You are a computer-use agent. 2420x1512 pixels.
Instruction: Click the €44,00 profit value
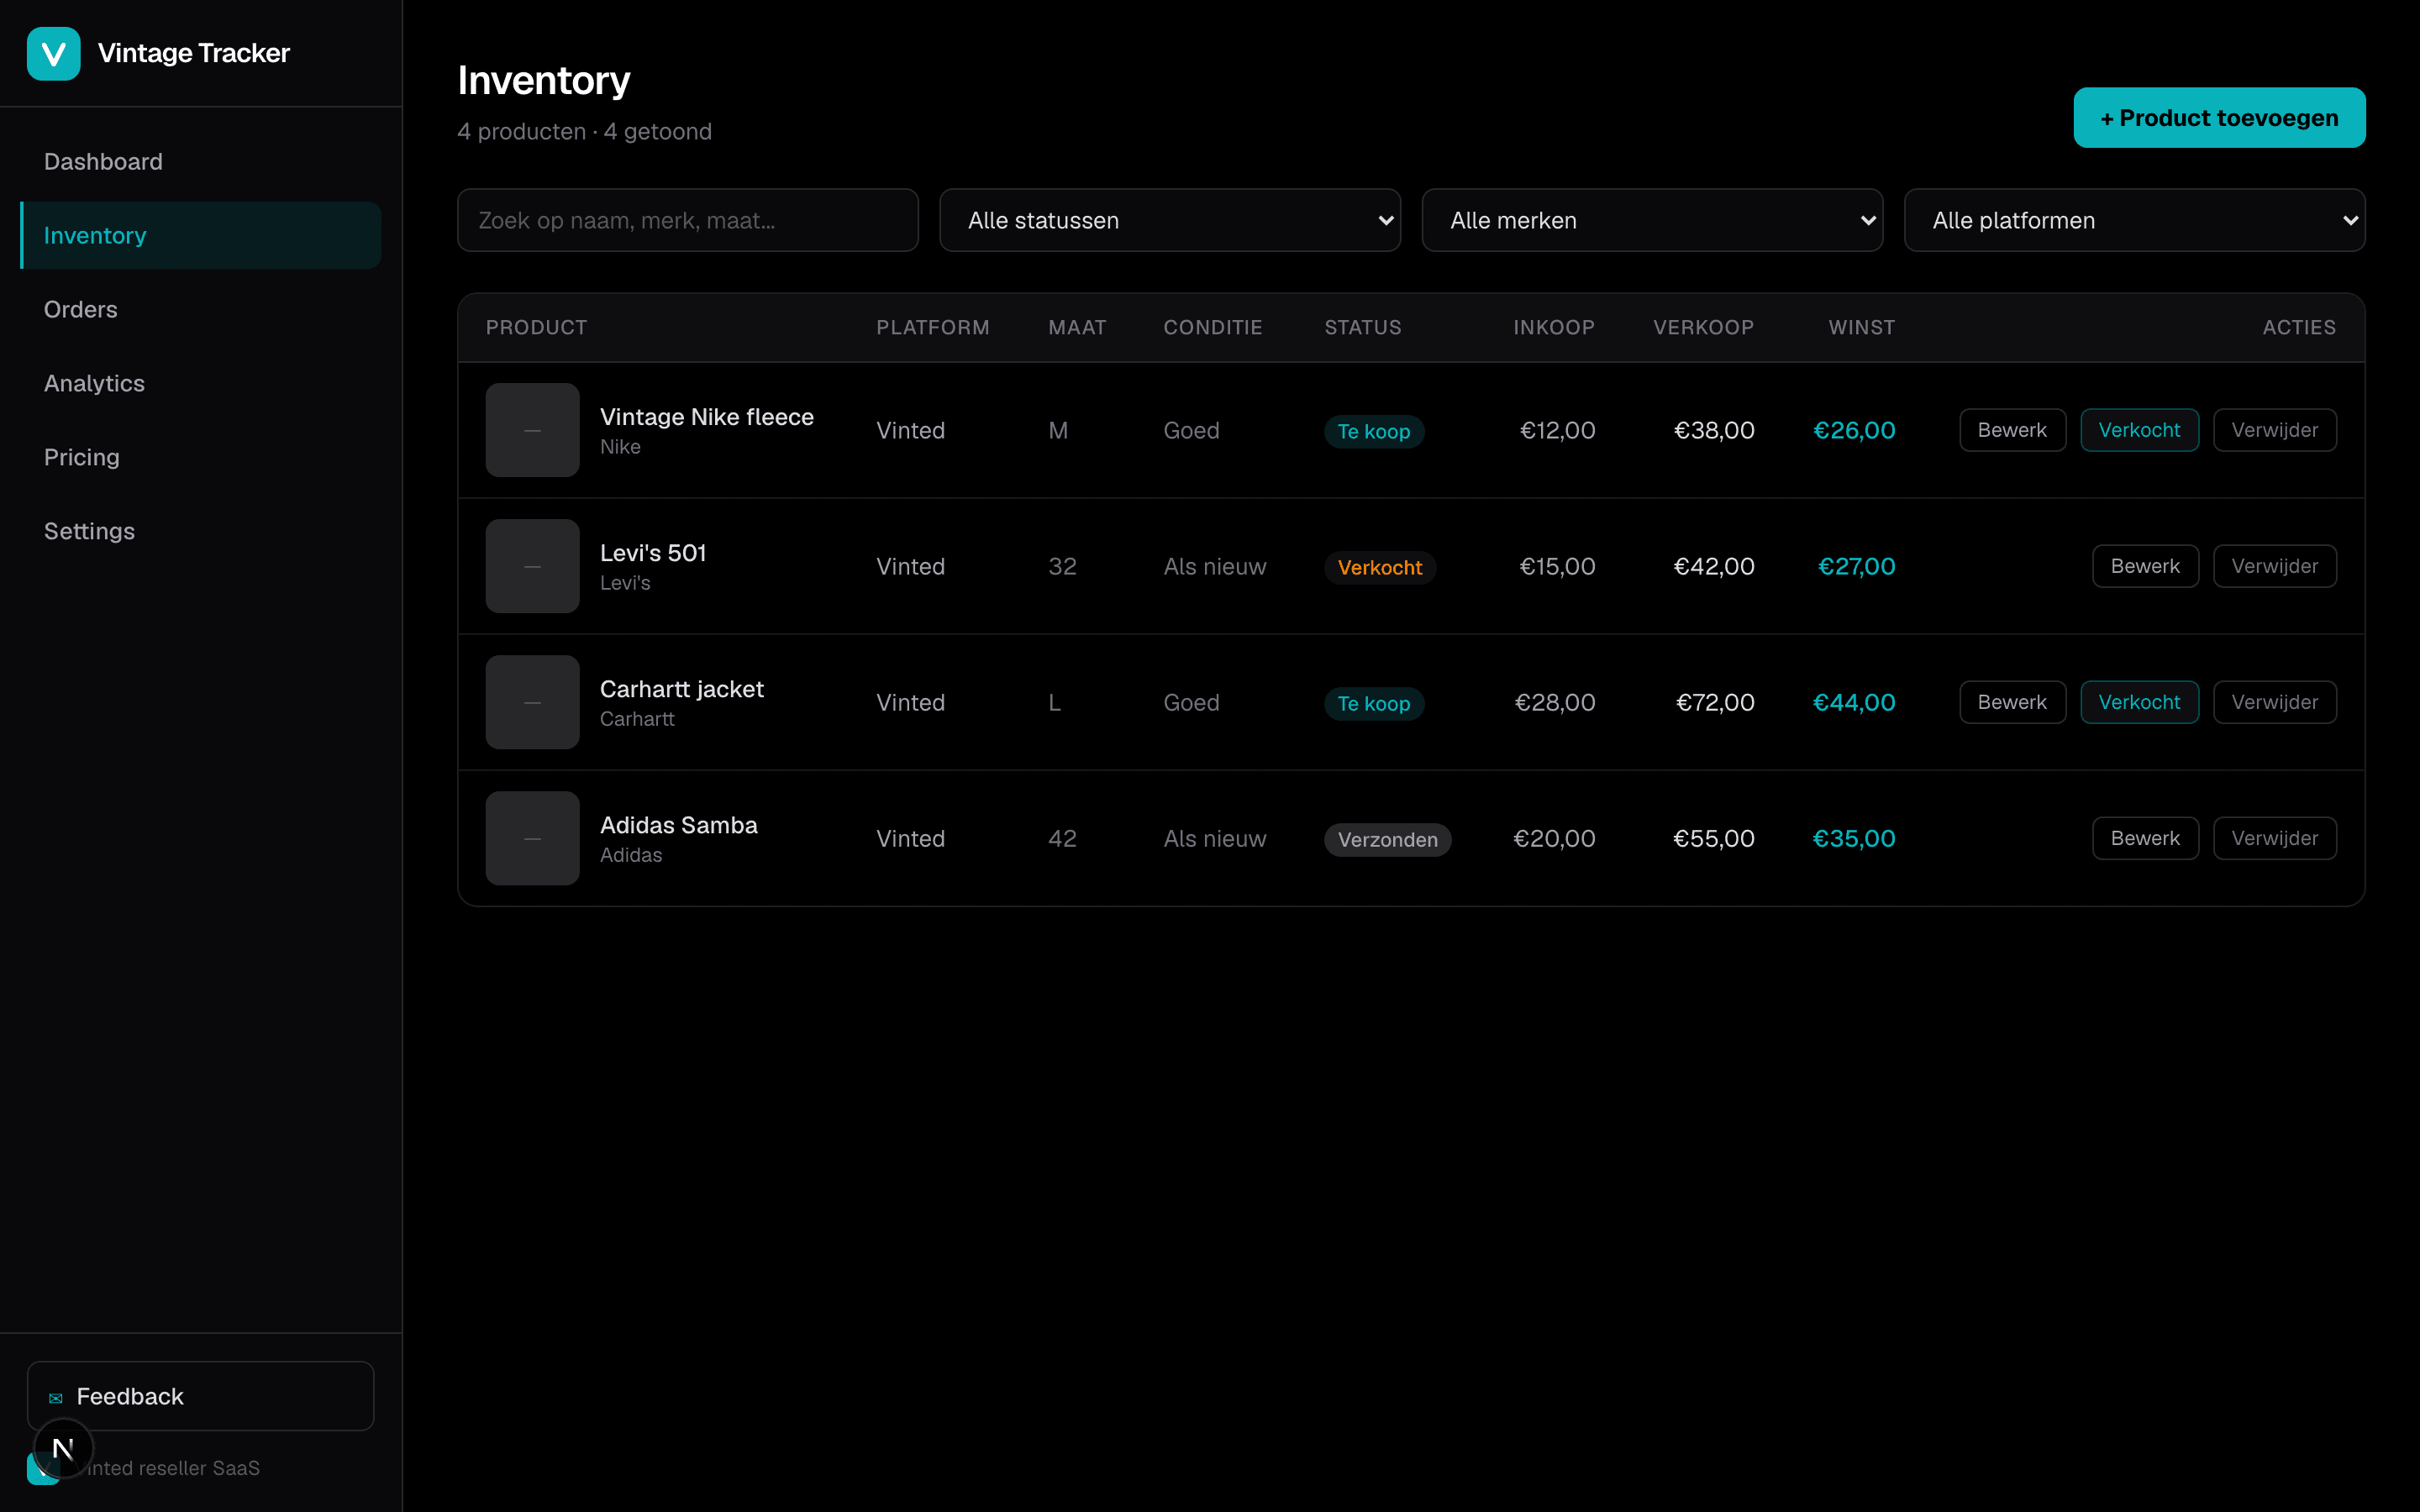click(1854, 702)
